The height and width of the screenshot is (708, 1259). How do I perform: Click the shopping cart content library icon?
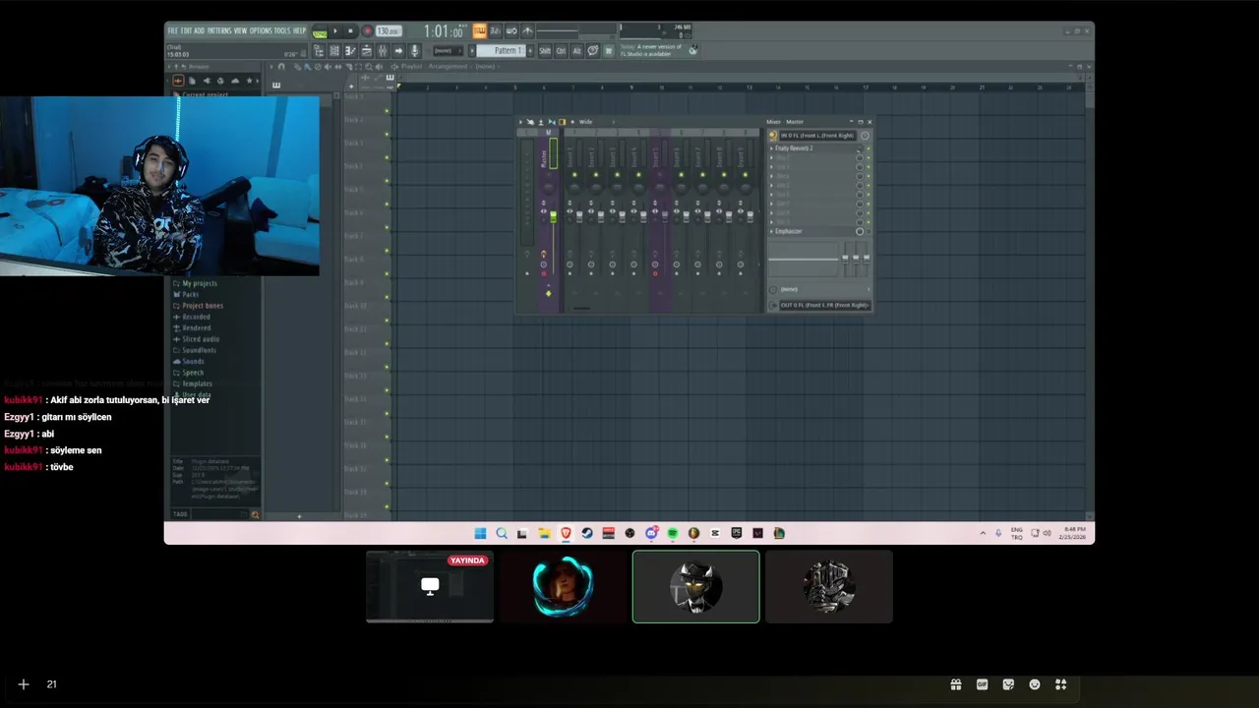click(608, 50)
